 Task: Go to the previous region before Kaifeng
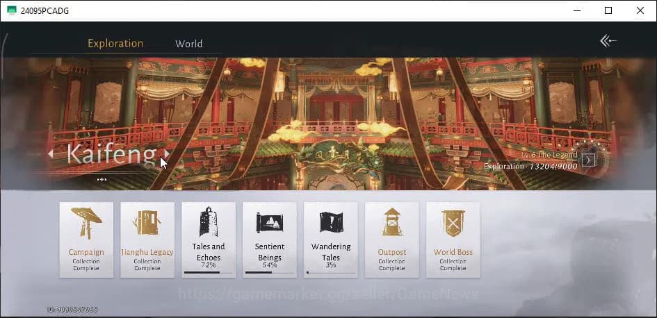(50, 154)
